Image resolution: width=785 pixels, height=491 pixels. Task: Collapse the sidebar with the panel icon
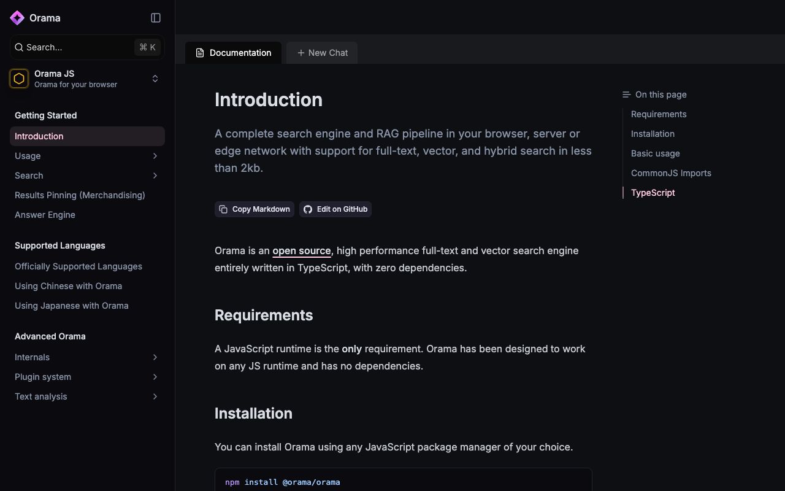(156, 18)
